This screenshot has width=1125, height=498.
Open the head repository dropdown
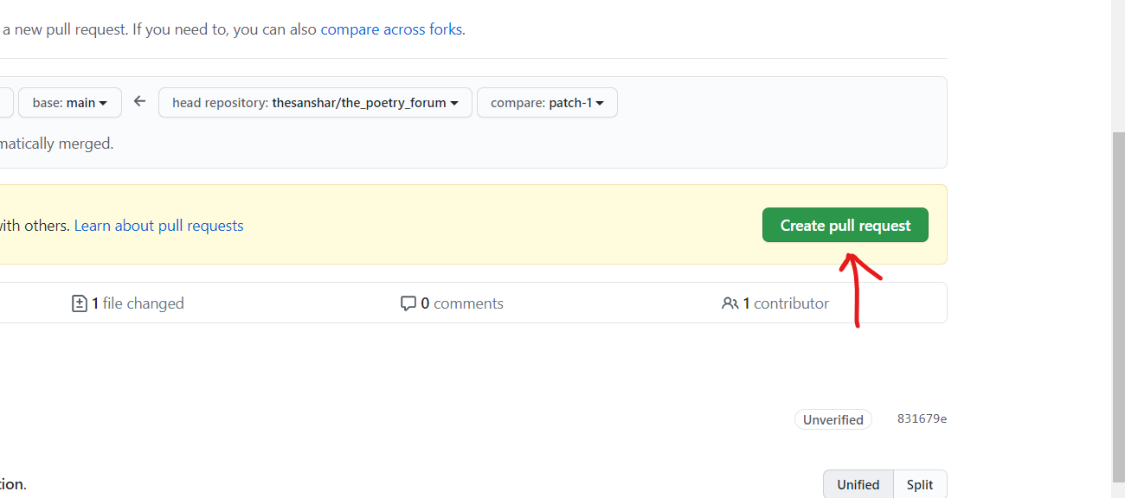[x=315, y=102]
